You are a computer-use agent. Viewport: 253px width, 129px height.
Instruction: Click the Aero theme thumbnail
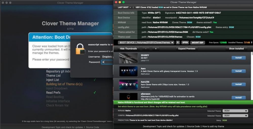[x=129, y=71]
